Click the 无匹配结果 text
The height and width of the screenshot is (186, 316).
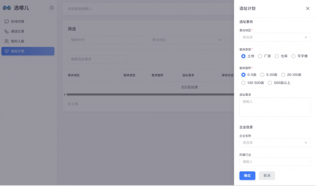(x=190, y=87)
